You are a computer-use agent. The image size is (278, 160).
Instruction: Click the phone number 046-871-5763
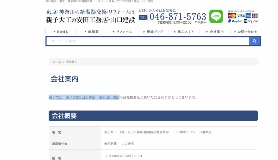178,17
